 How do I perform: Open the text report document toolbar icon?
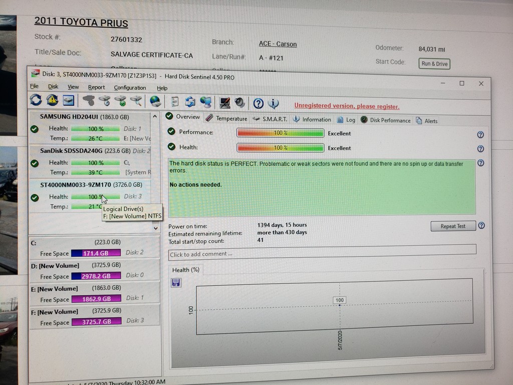[x=175, y=102]
